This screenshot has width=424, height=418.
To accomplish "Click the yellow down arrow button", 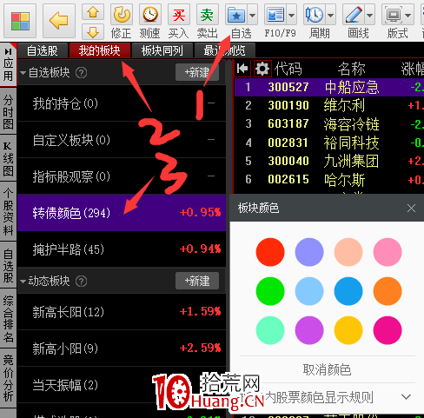I will point(93,31).
